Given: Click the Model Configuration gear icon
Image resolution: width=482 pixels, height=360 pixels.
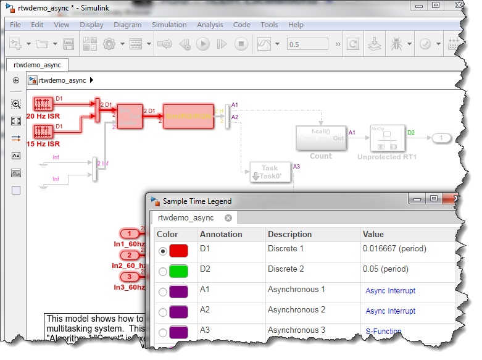Looking at the screenshot, I should 109,44.
